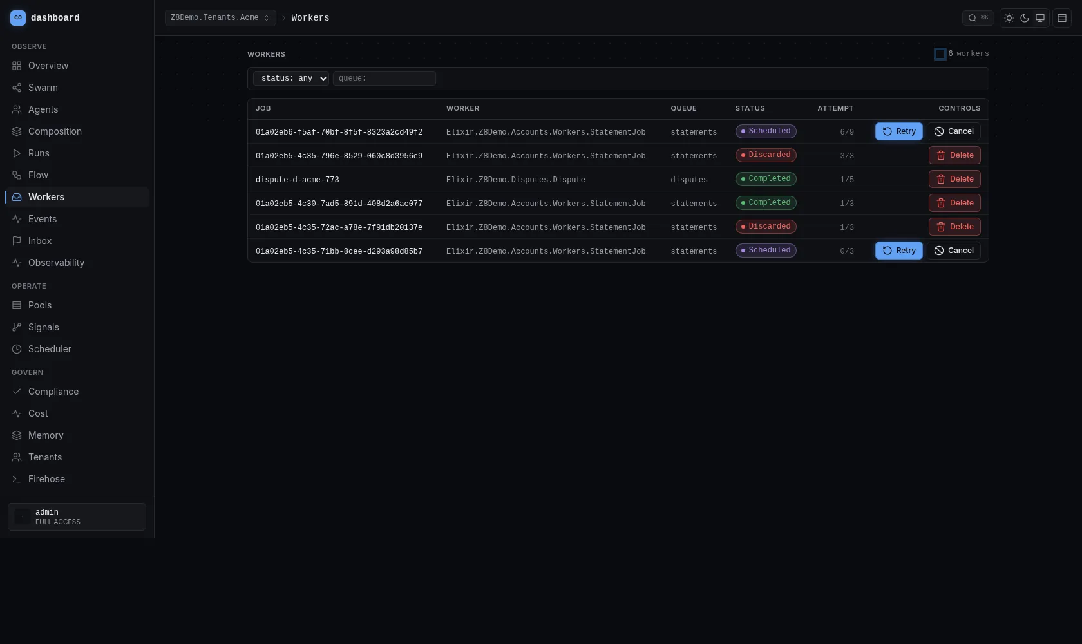Delete the completed job ending 6ac077
The image size is (1082, 644).
tap(954, 203)
